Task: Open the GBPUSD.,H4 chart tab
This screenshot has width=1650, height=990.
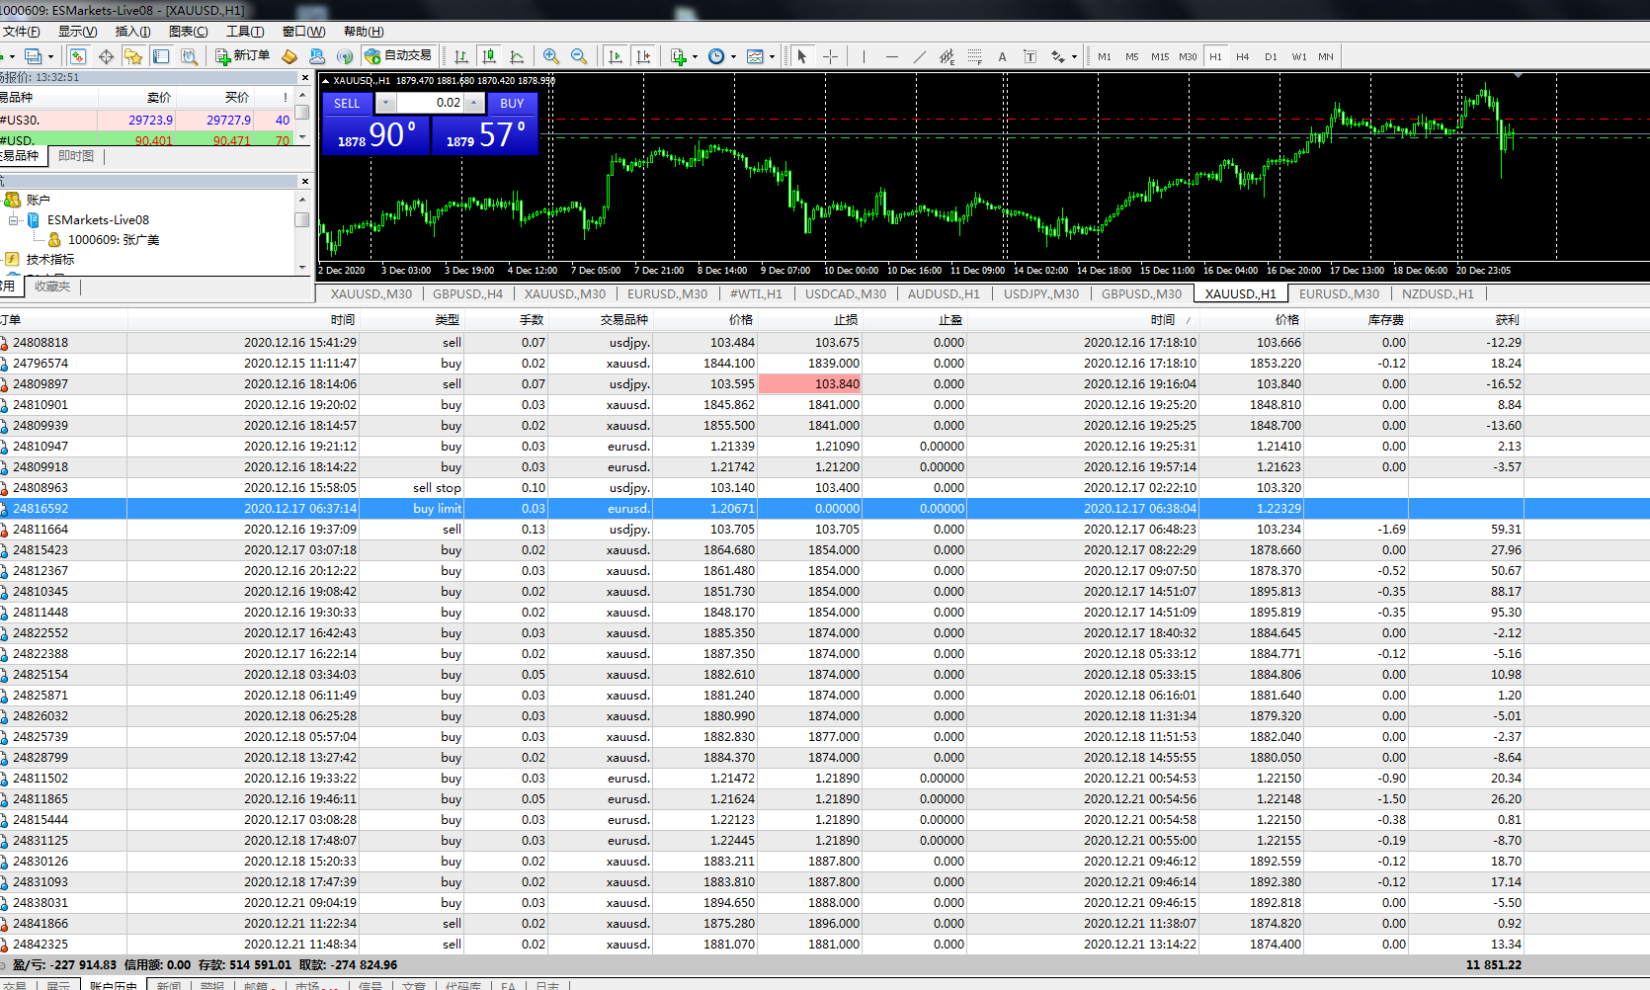Action: tap(467, 293)
